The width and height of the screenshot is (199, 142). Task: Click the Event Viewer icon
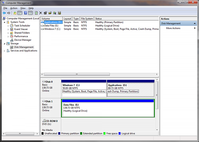click(x=12, y=29)
